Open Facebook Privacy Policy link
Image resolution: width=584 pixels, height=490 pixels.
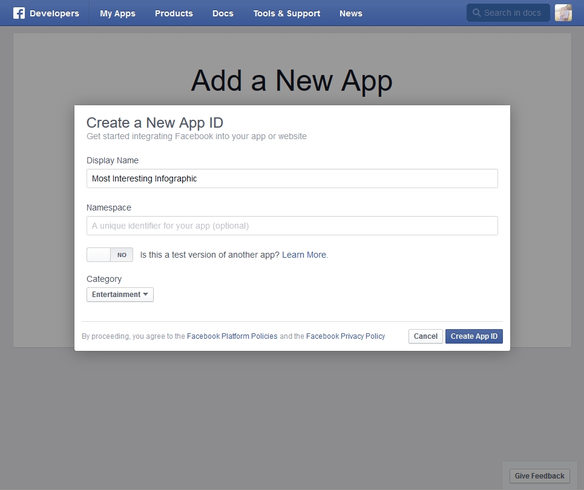pos(346,336)
